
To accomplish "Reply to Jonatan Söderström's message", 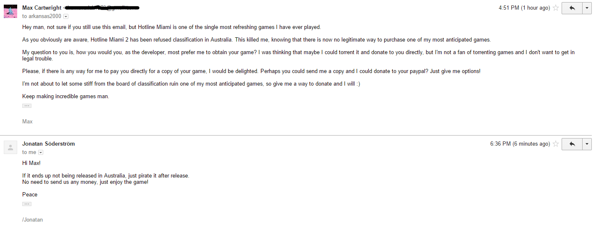I will coord(572,144).
